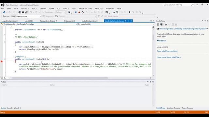Collapse the Index(int id) method outline
This screenshot has width=209, height=117.
[5, 59]
